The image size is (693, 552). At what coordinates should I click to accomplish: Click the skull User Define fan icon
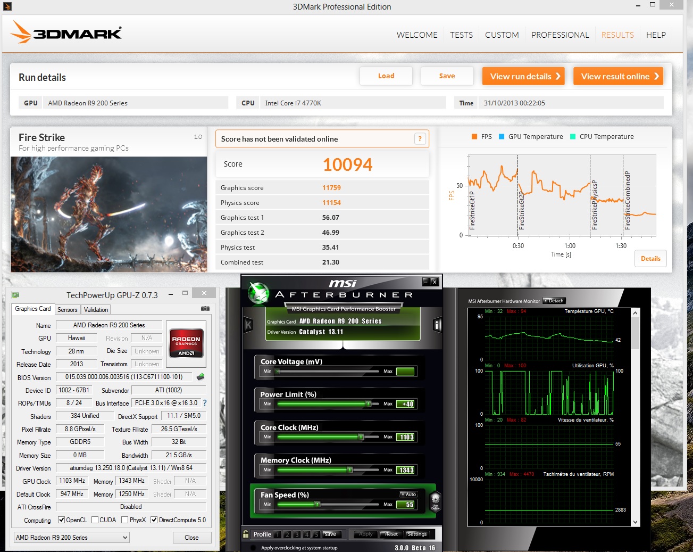(435, 500)
